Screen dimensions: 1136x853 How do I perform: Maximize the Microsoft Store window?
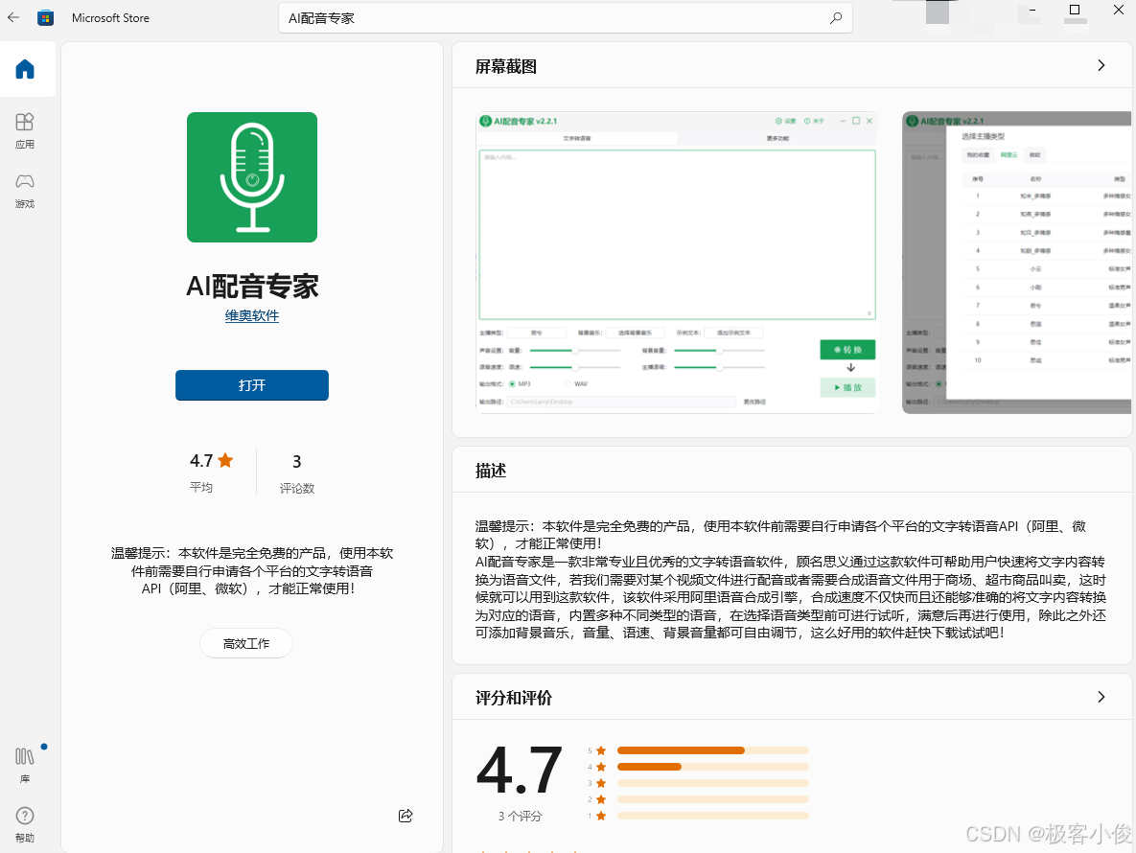1075,11
